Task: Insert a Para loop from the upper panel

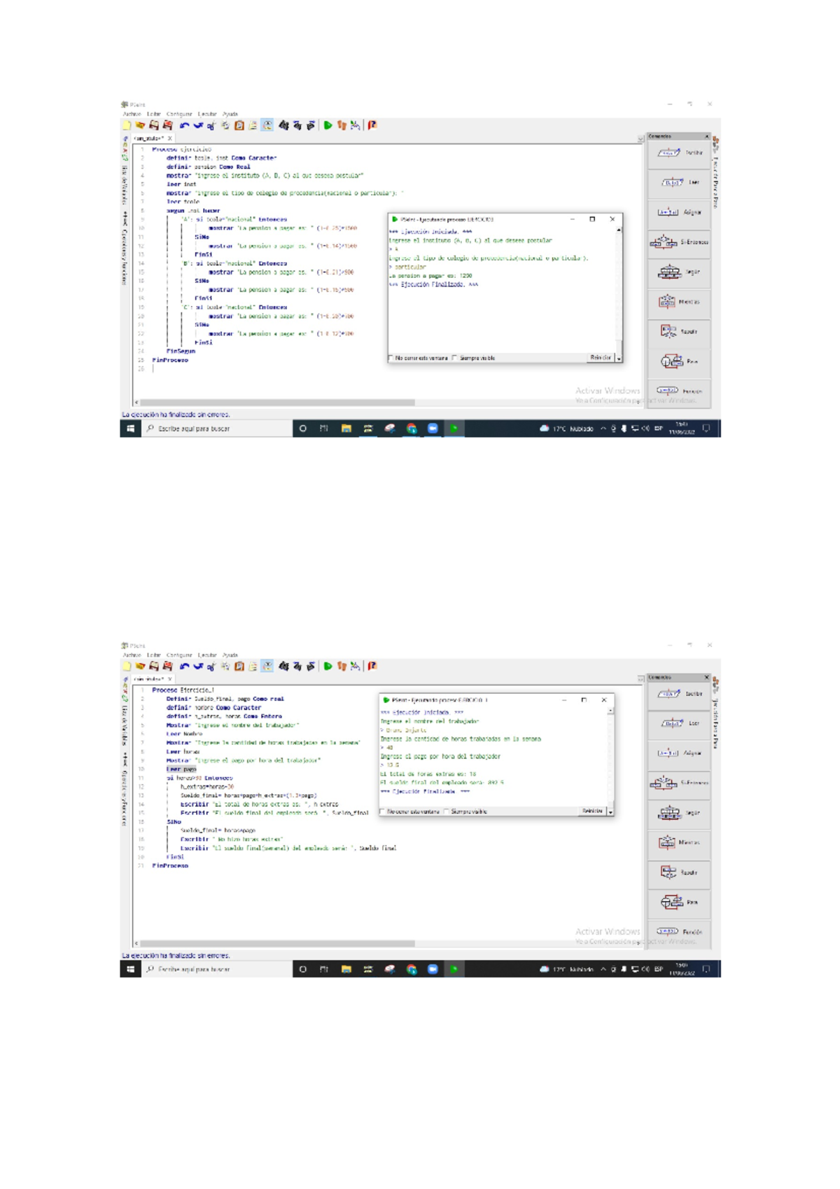Action: (x=678, y=361)
